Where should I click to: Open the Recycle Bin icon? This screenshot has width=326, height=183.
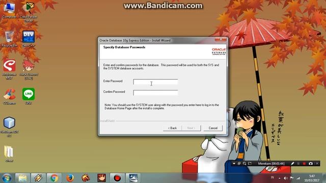pyautogui.click(x=9, y=39)
